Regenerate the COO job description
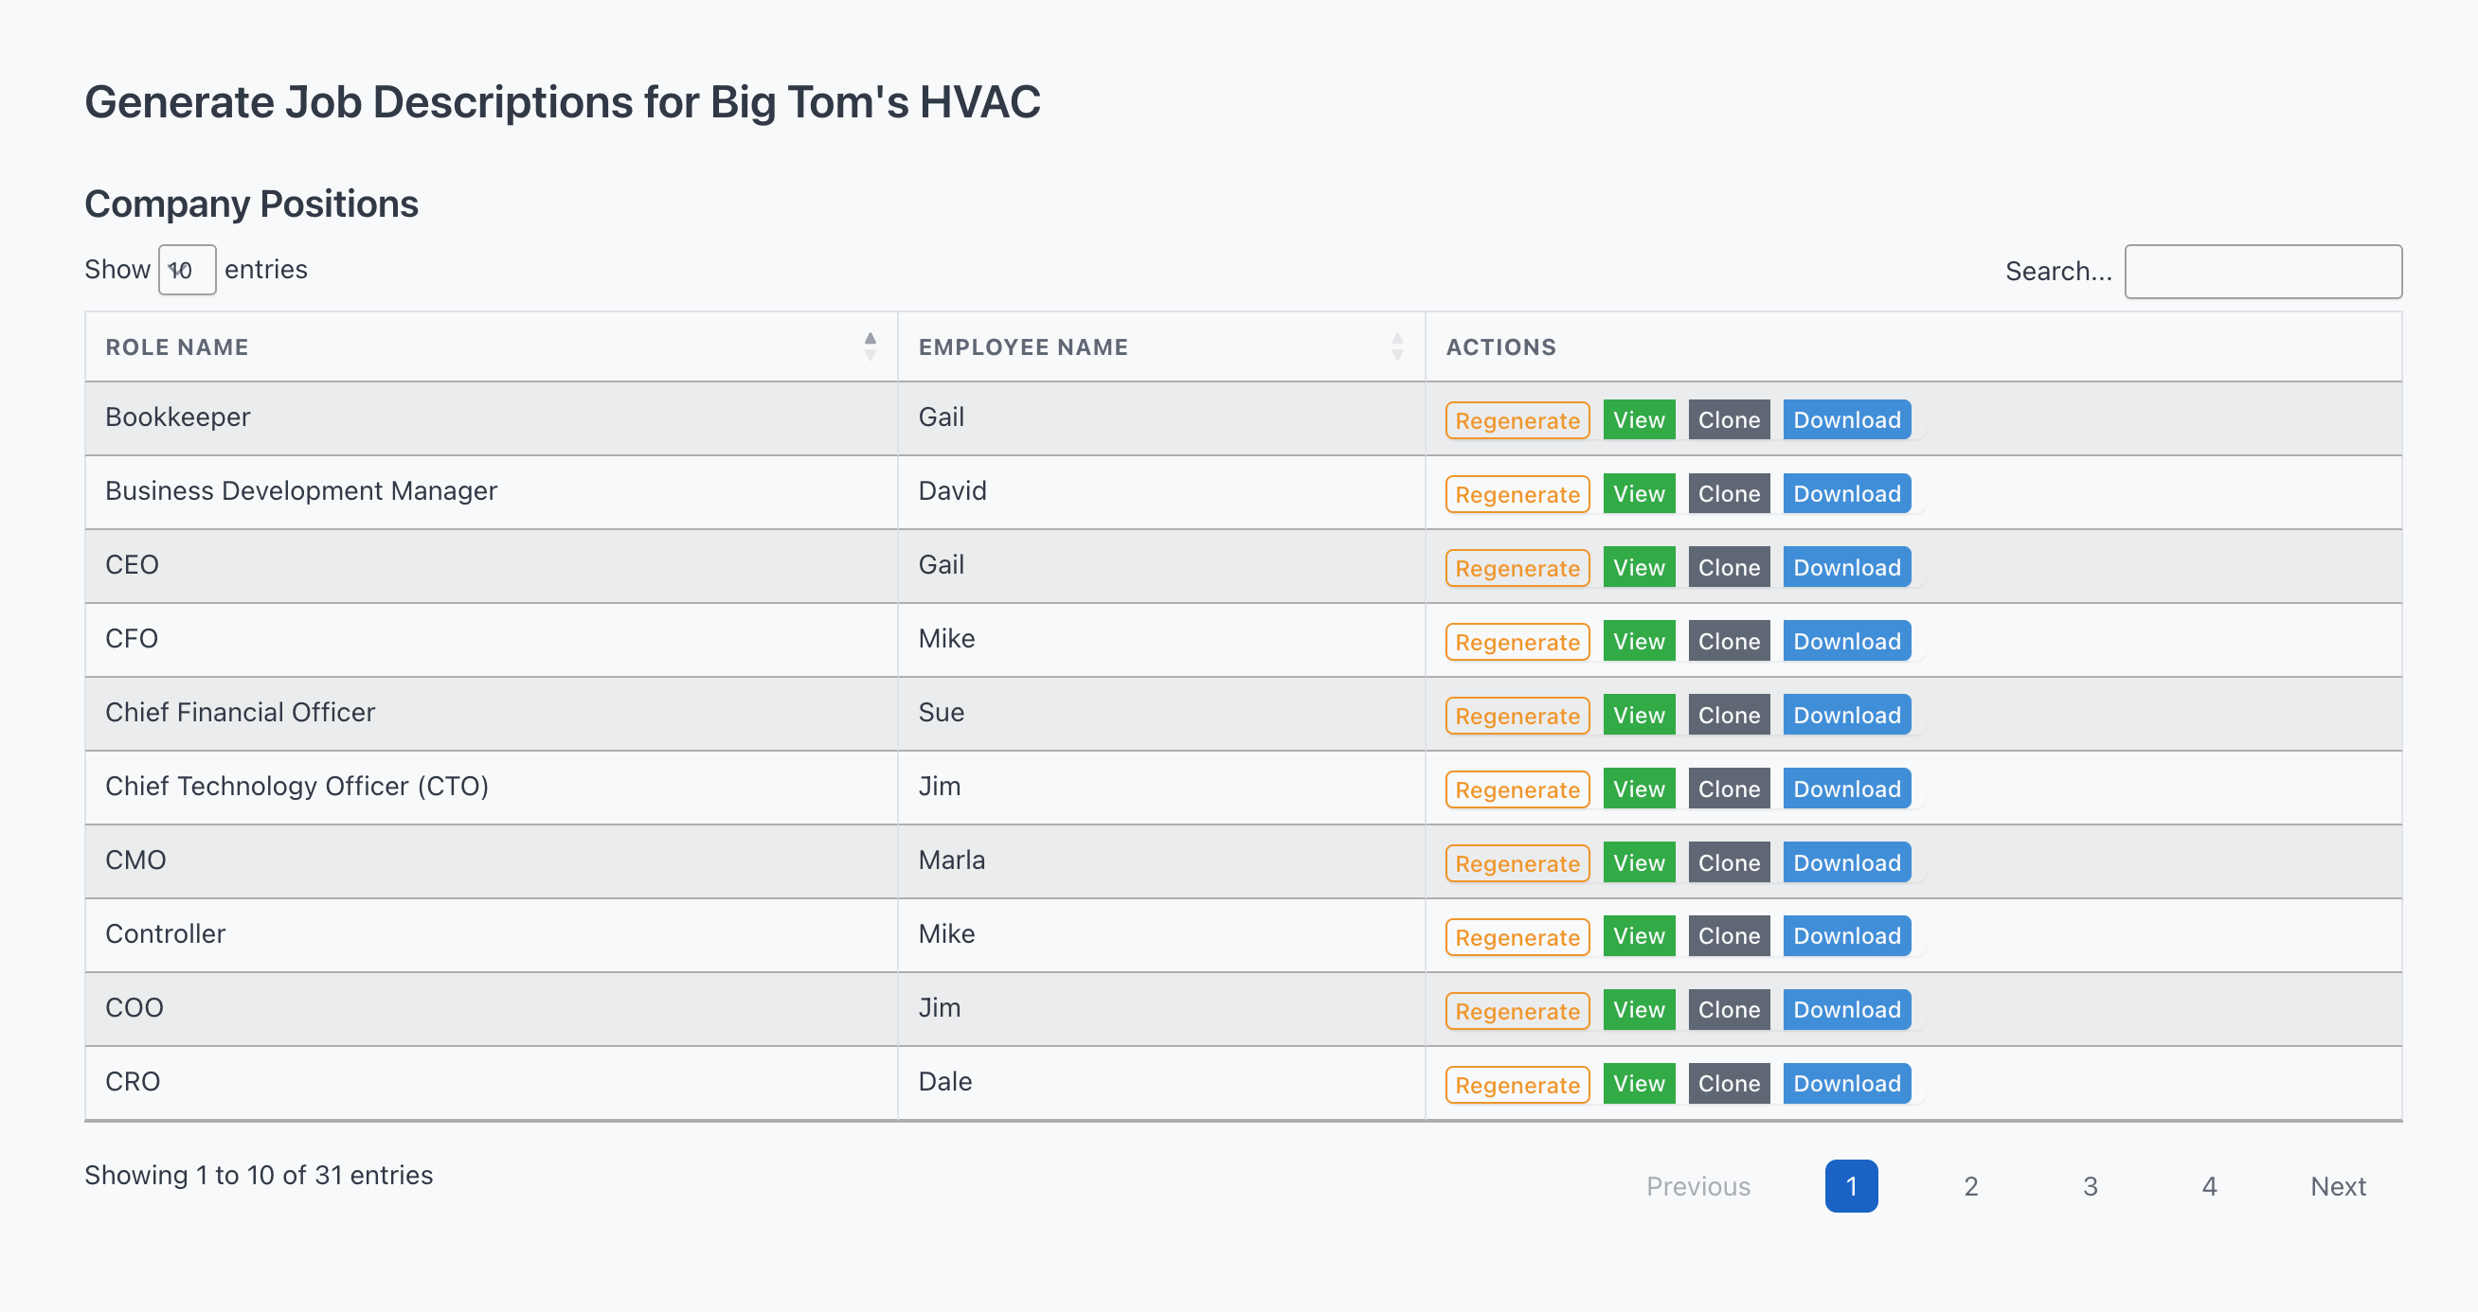 pyautogui.click(x=1517, y=1010)
